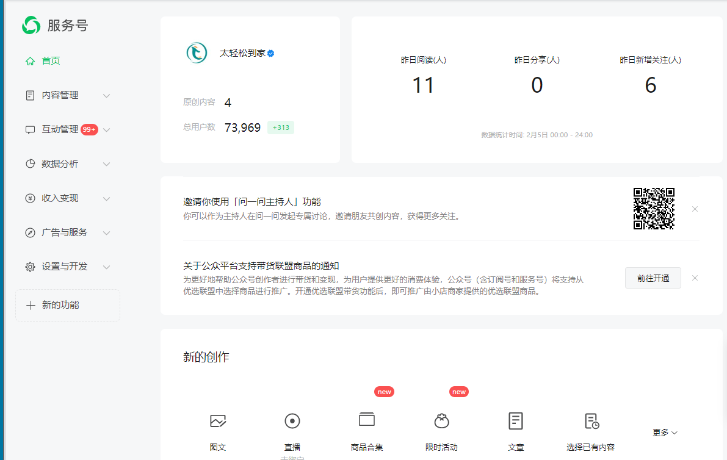Start a 直播 via its icon
The height and width of the screenshot is (460, 727).
[x=292, y=421]
